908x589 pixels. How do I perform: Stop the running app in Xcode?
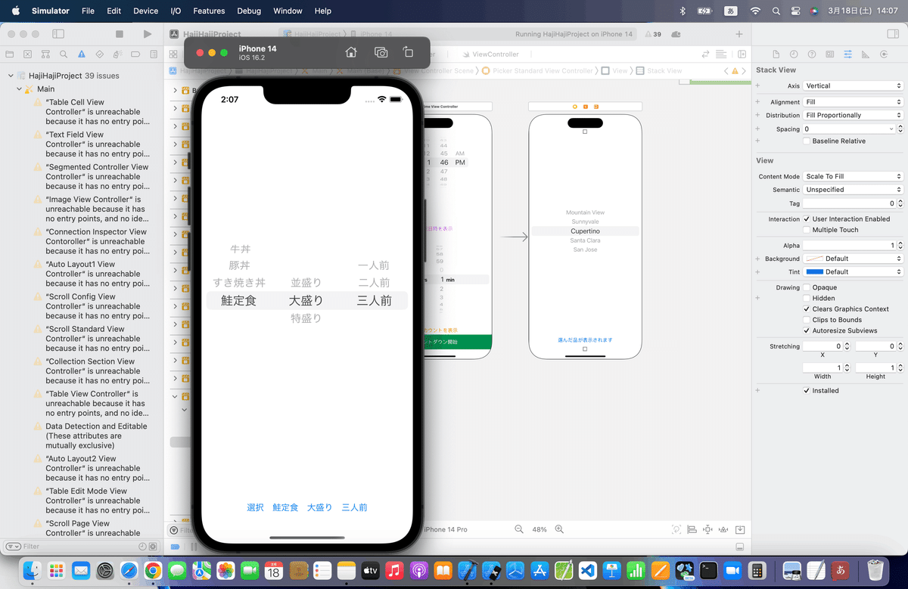(x=119, y=34)
